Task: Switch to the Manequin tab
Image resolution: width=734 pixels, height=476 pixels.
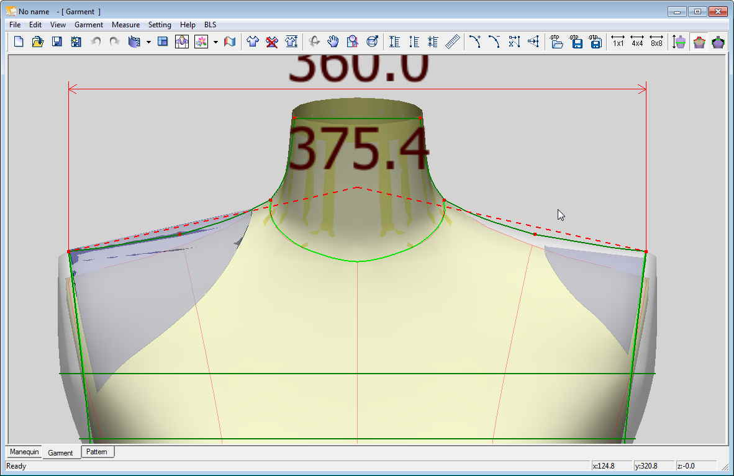Action: 24,452
